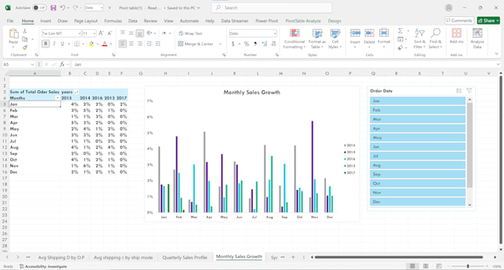Switch to the Power Pivot tab
Viewport: 504px width, 270px height.
[x=267, y=21]
